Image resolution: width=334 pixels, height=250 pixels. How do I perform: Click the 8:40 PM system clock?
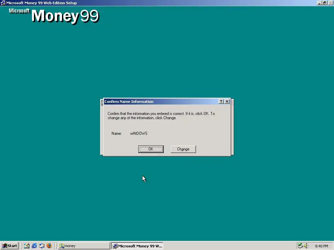click(321, 246)
